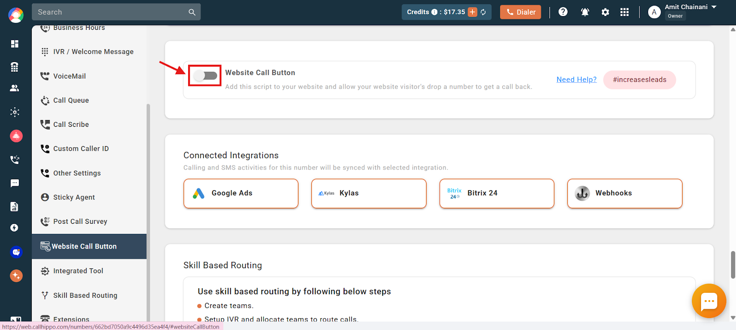
Task: Open the blue chat bubble icon in left rail
Action: [16, 252]
